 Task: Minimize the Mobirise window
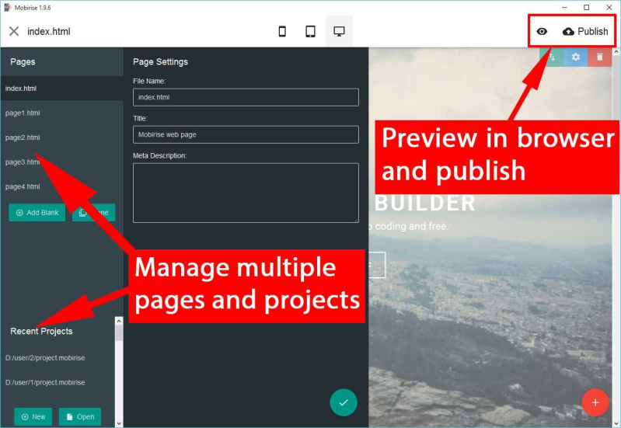564,8
